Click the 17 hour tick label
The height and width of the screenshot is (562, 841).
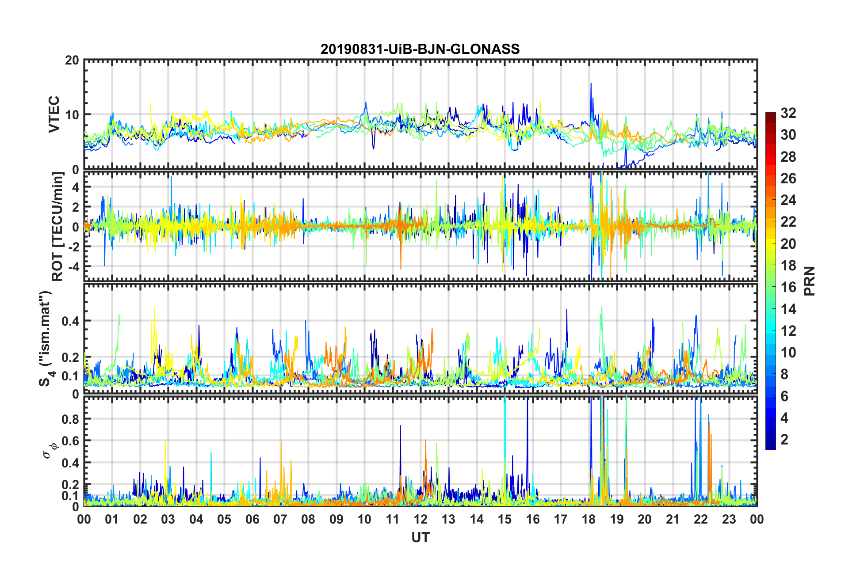pyautogui.click(x=561, y=519)
